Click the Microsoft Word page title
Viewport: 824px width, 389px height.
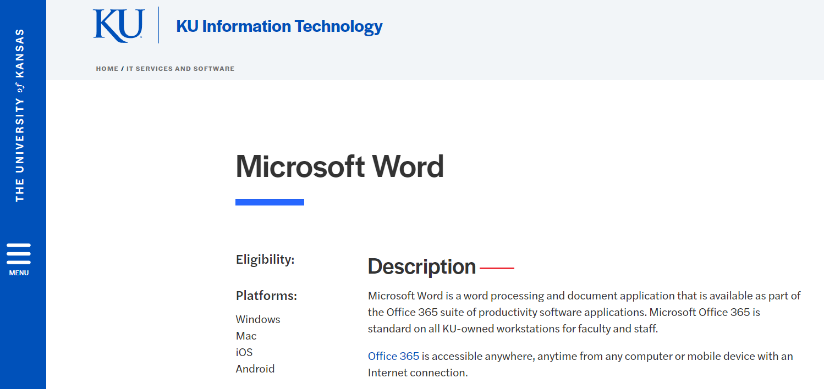[339, 166]
